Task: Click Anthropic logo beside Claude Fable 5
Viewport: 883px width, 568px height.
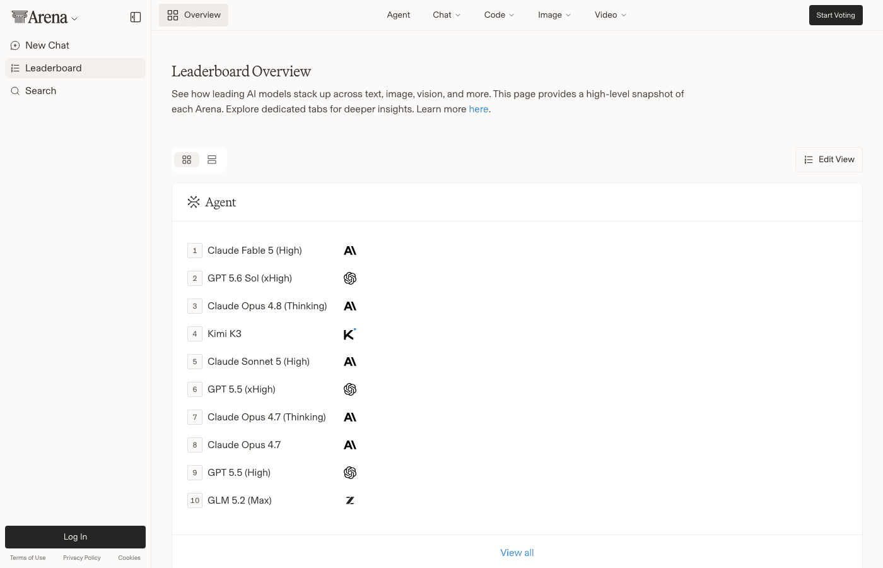Action: [x=350, y=251]
